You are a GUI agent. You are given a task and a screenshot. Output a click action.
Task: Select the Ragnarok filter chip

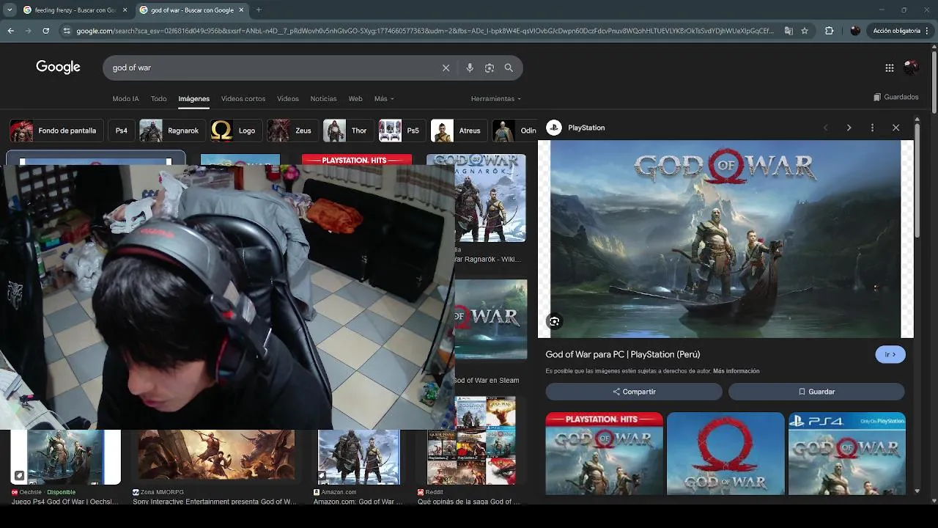173,131
